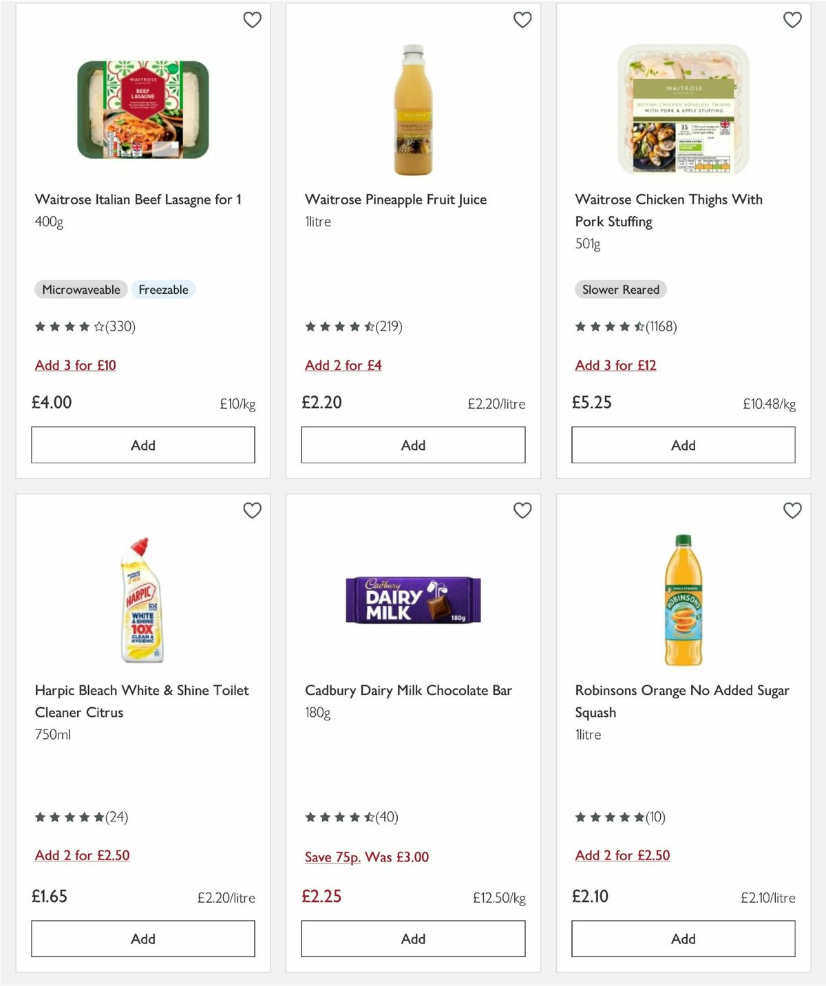Favourite the Waitrose Pineapple Fruit Juice
Viewport: 826px width, 986px height.
[x=522, y=20]
